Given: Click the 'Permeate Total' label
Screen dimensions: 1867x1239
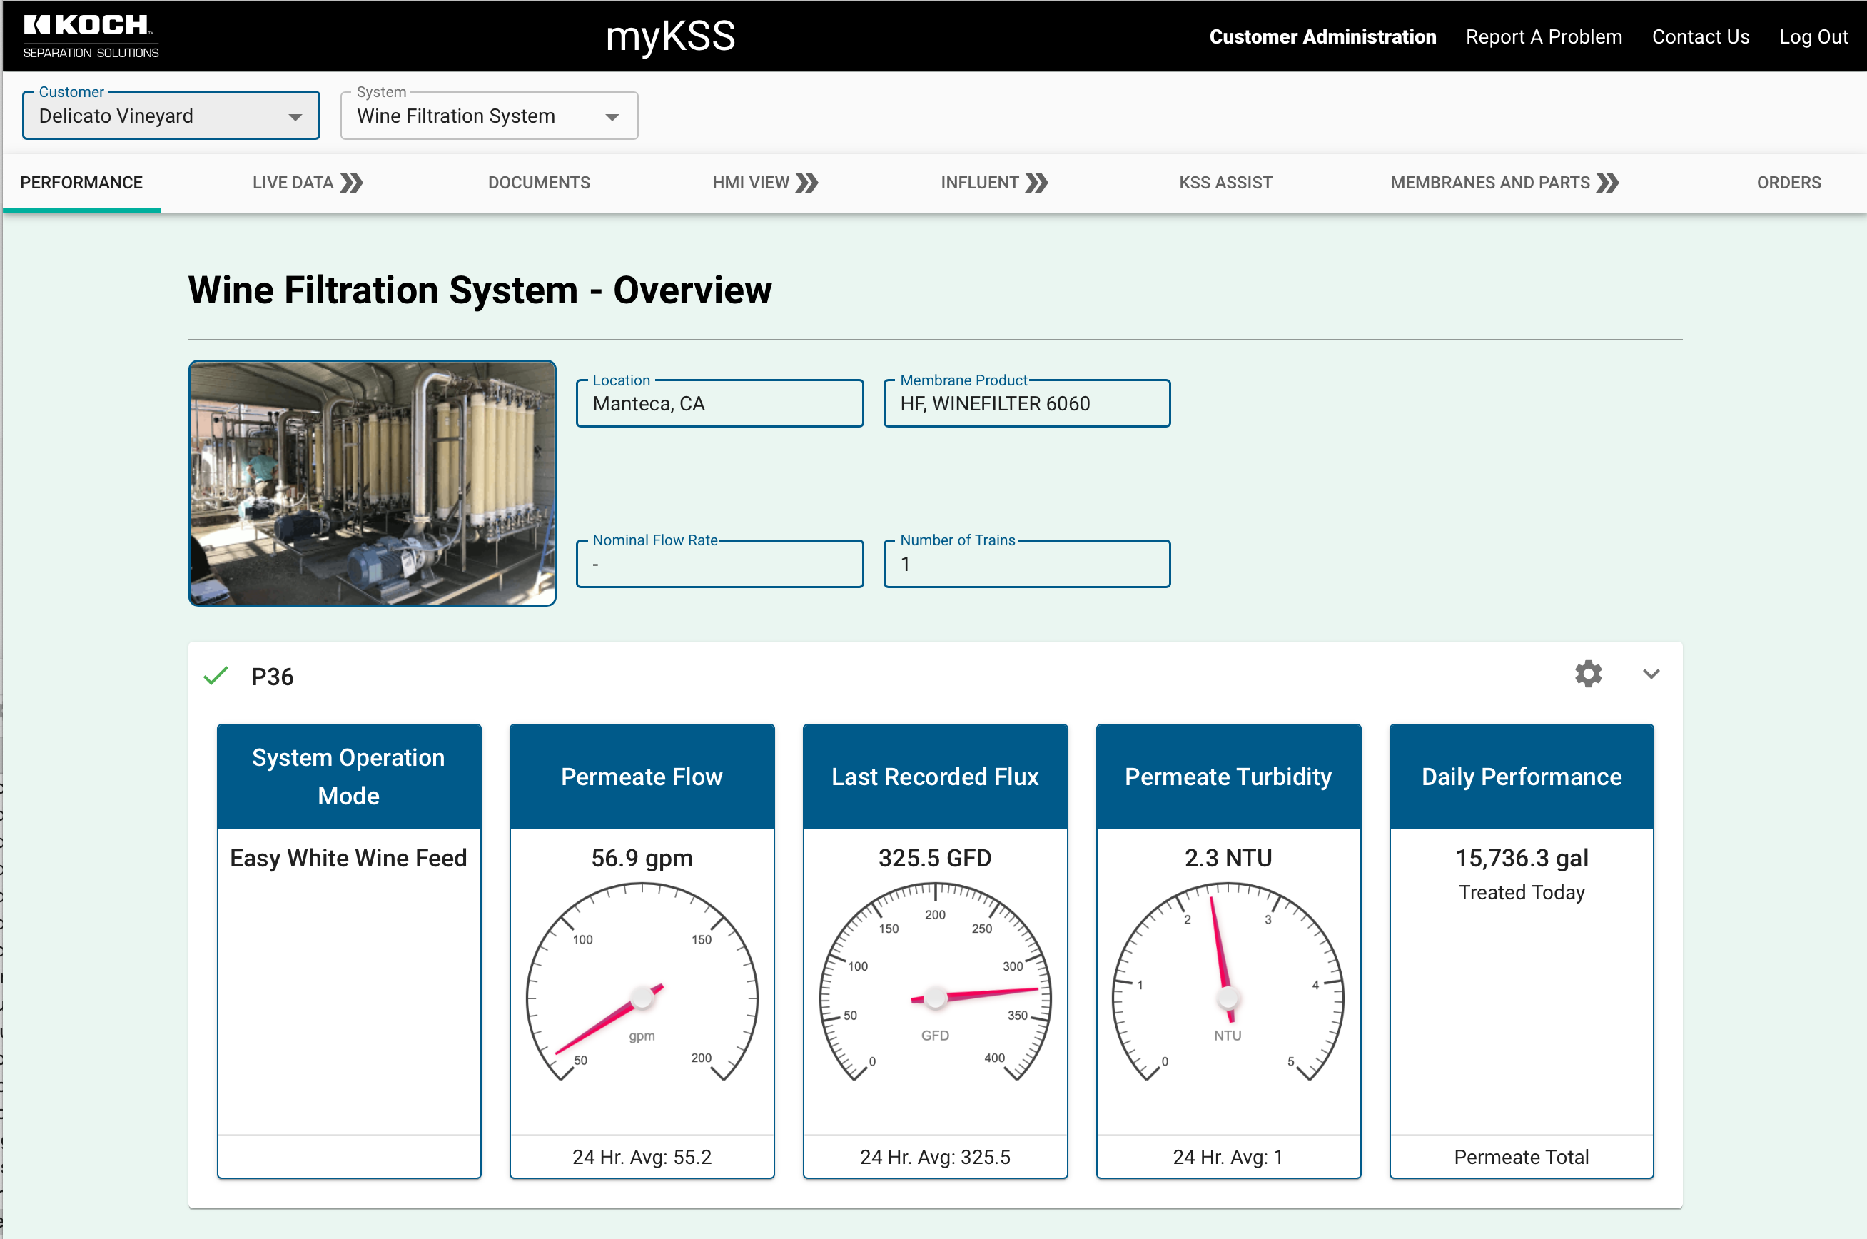Looking at the screenshot, I should click(x=1521, y=1157).
